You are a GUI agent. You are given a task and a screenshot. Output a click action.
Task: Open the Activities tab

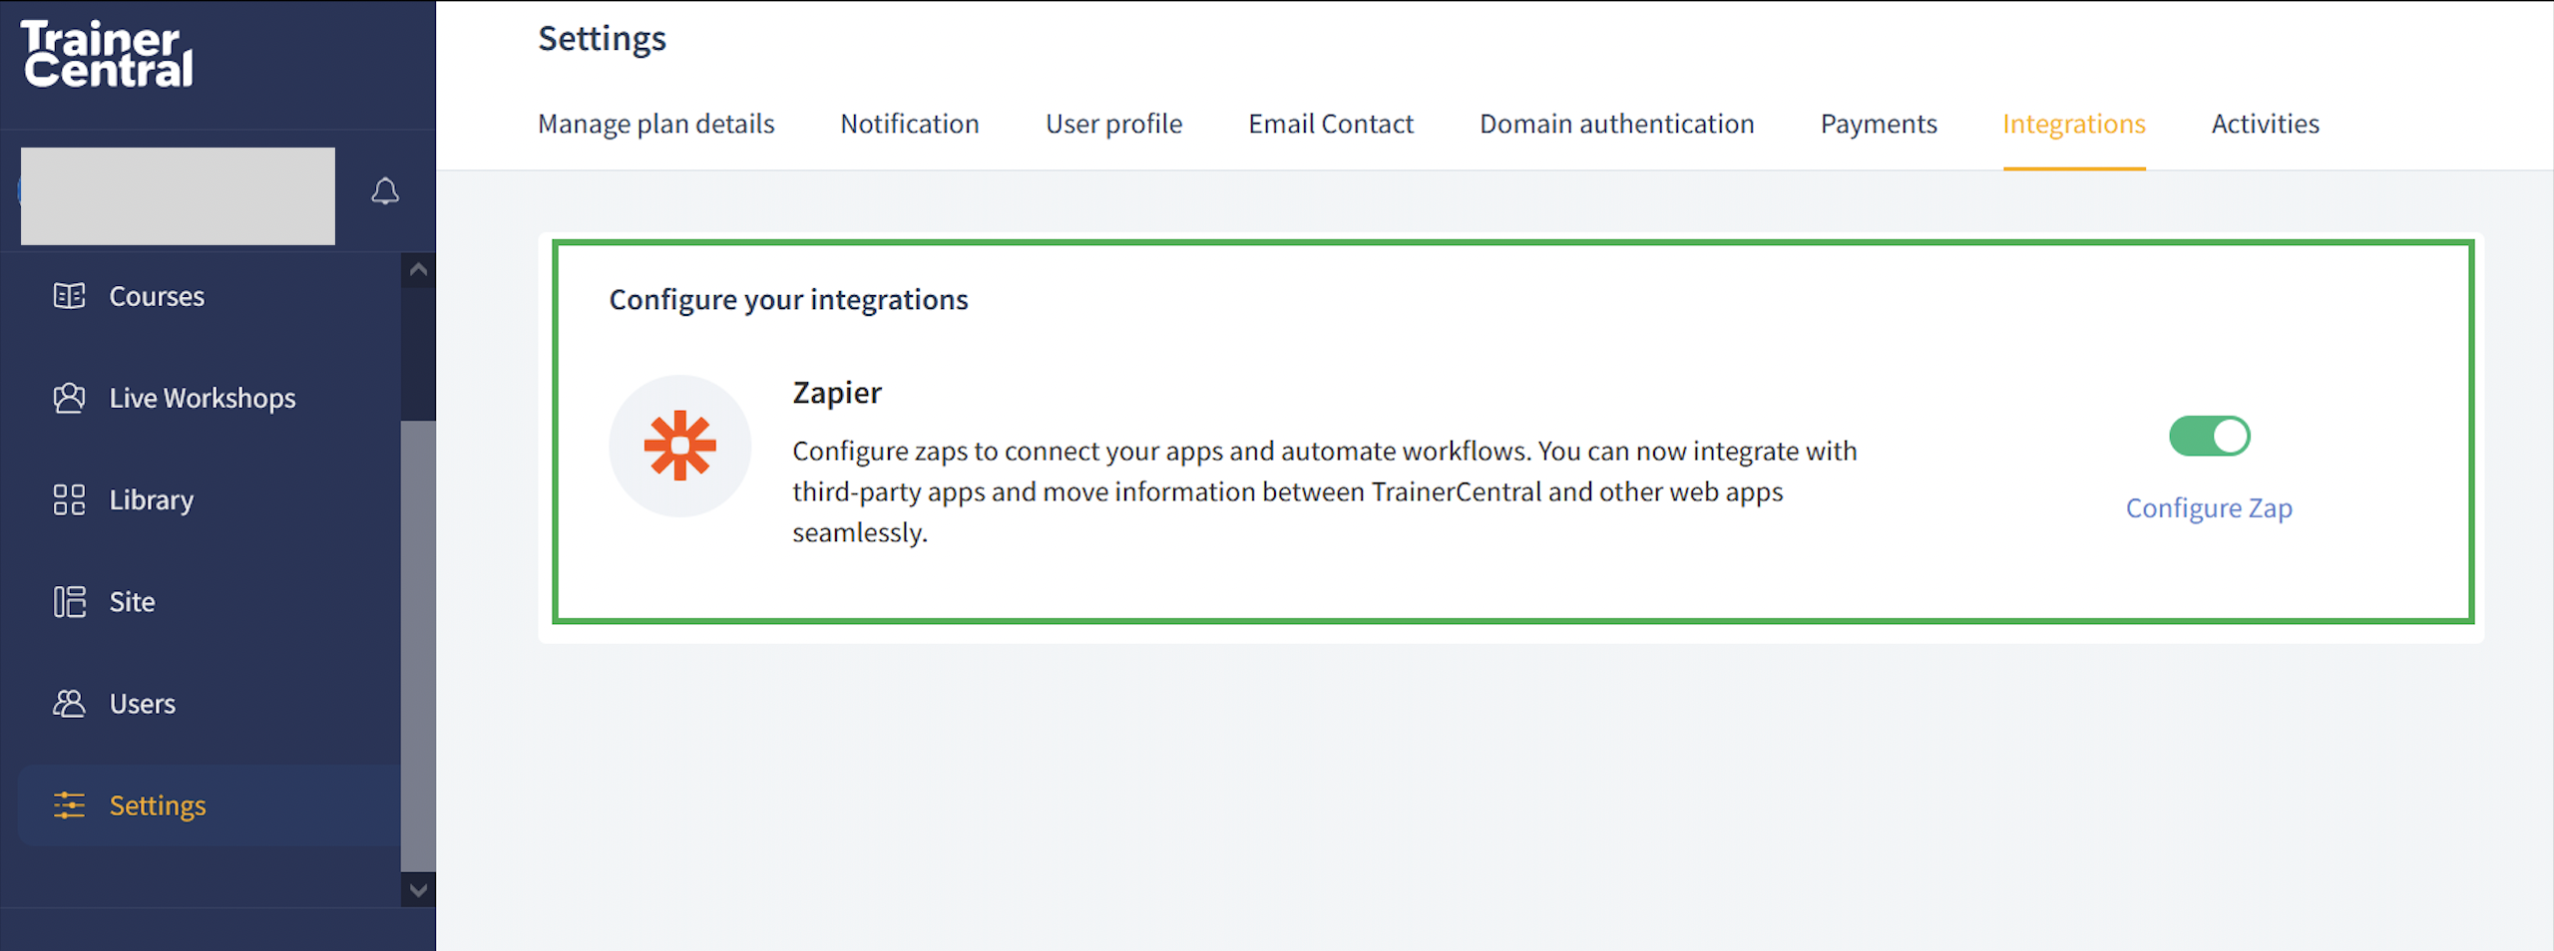point(2265,124)
